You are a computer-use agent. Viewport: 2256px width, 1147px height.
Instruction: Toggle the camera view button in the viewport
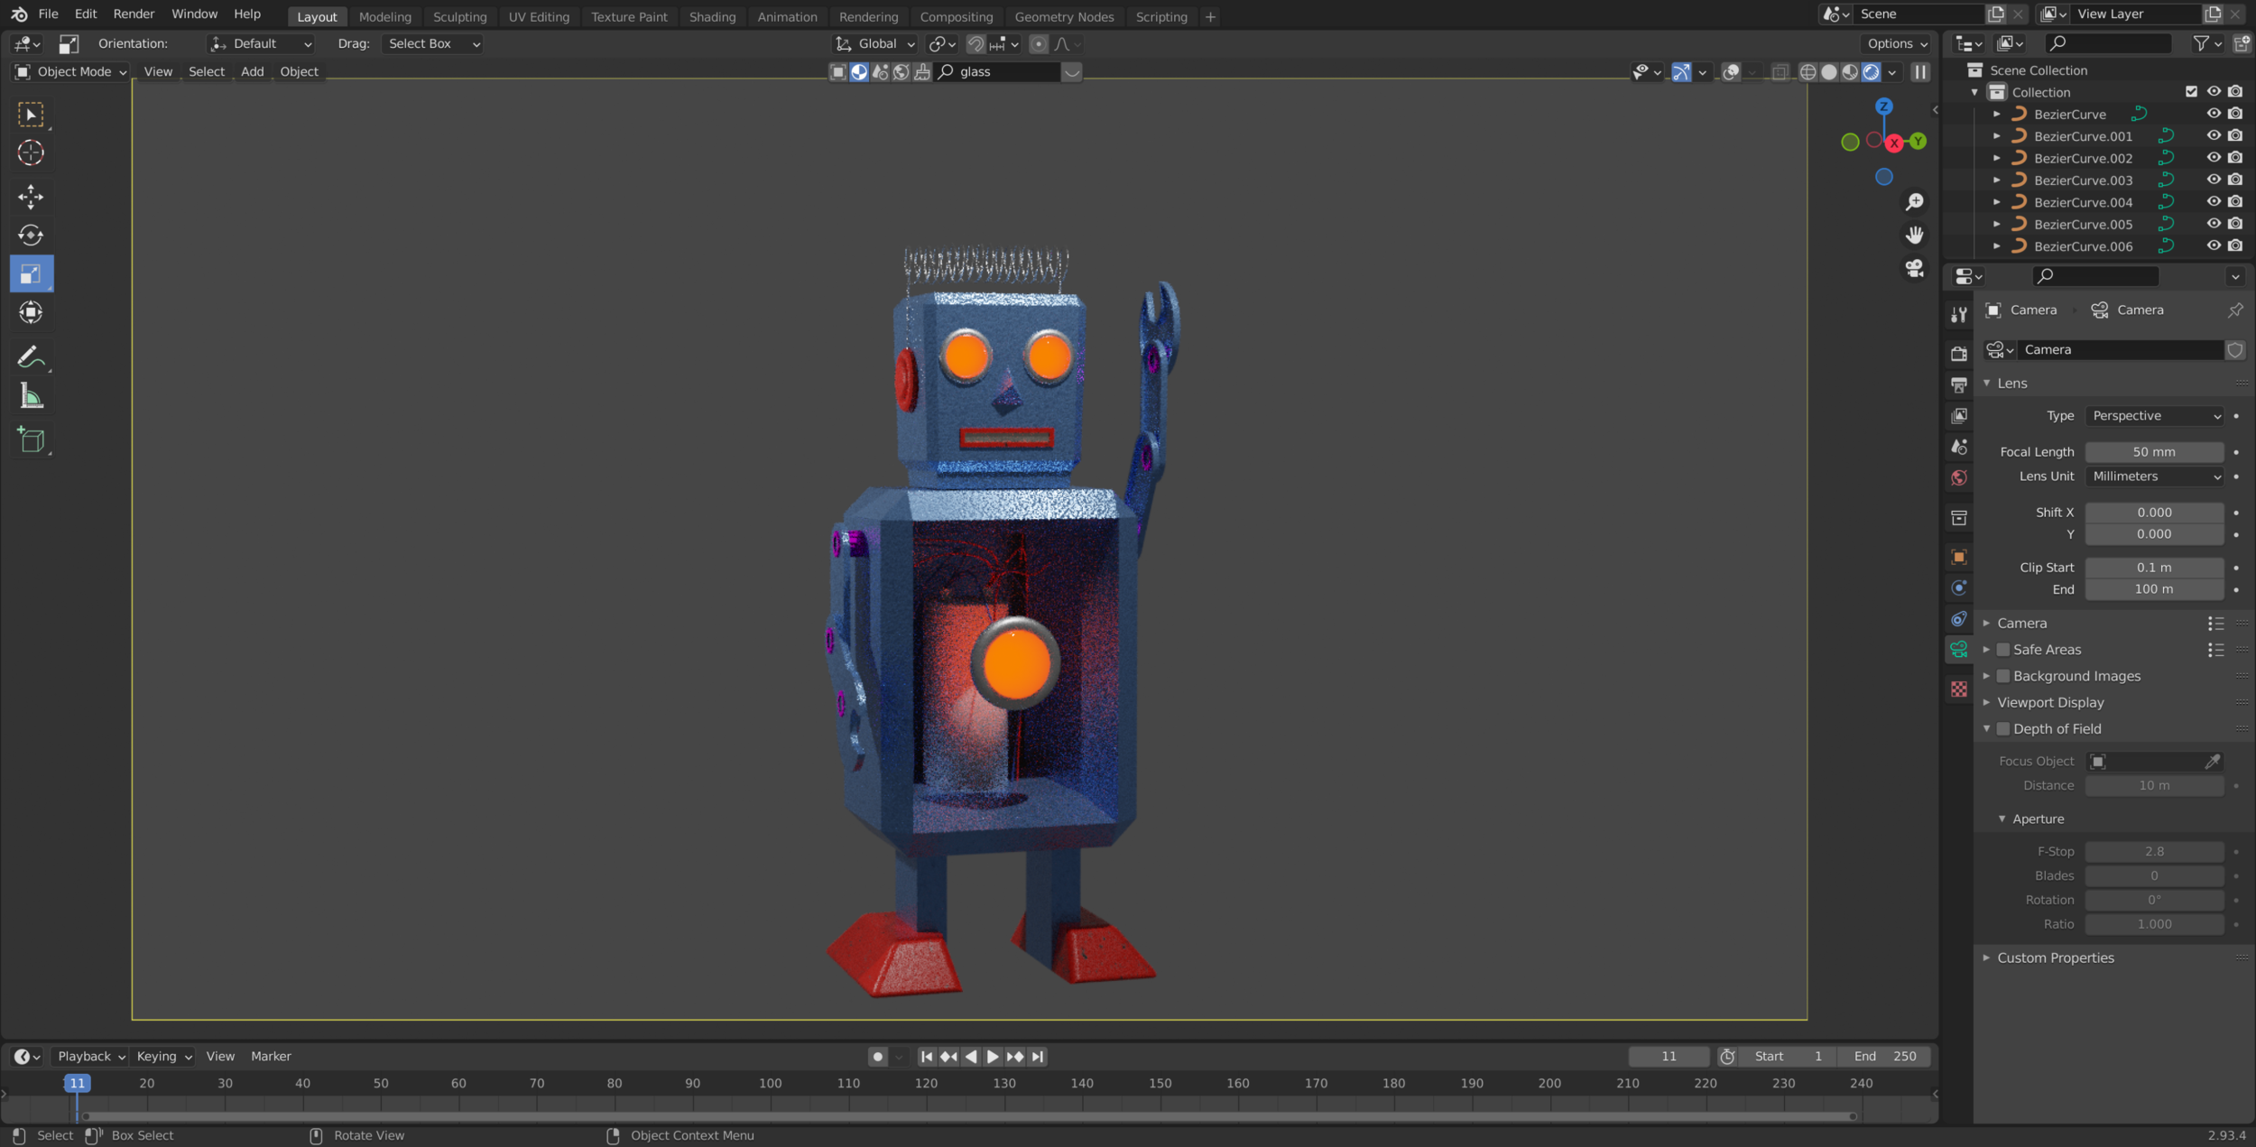pos(1914,268)
